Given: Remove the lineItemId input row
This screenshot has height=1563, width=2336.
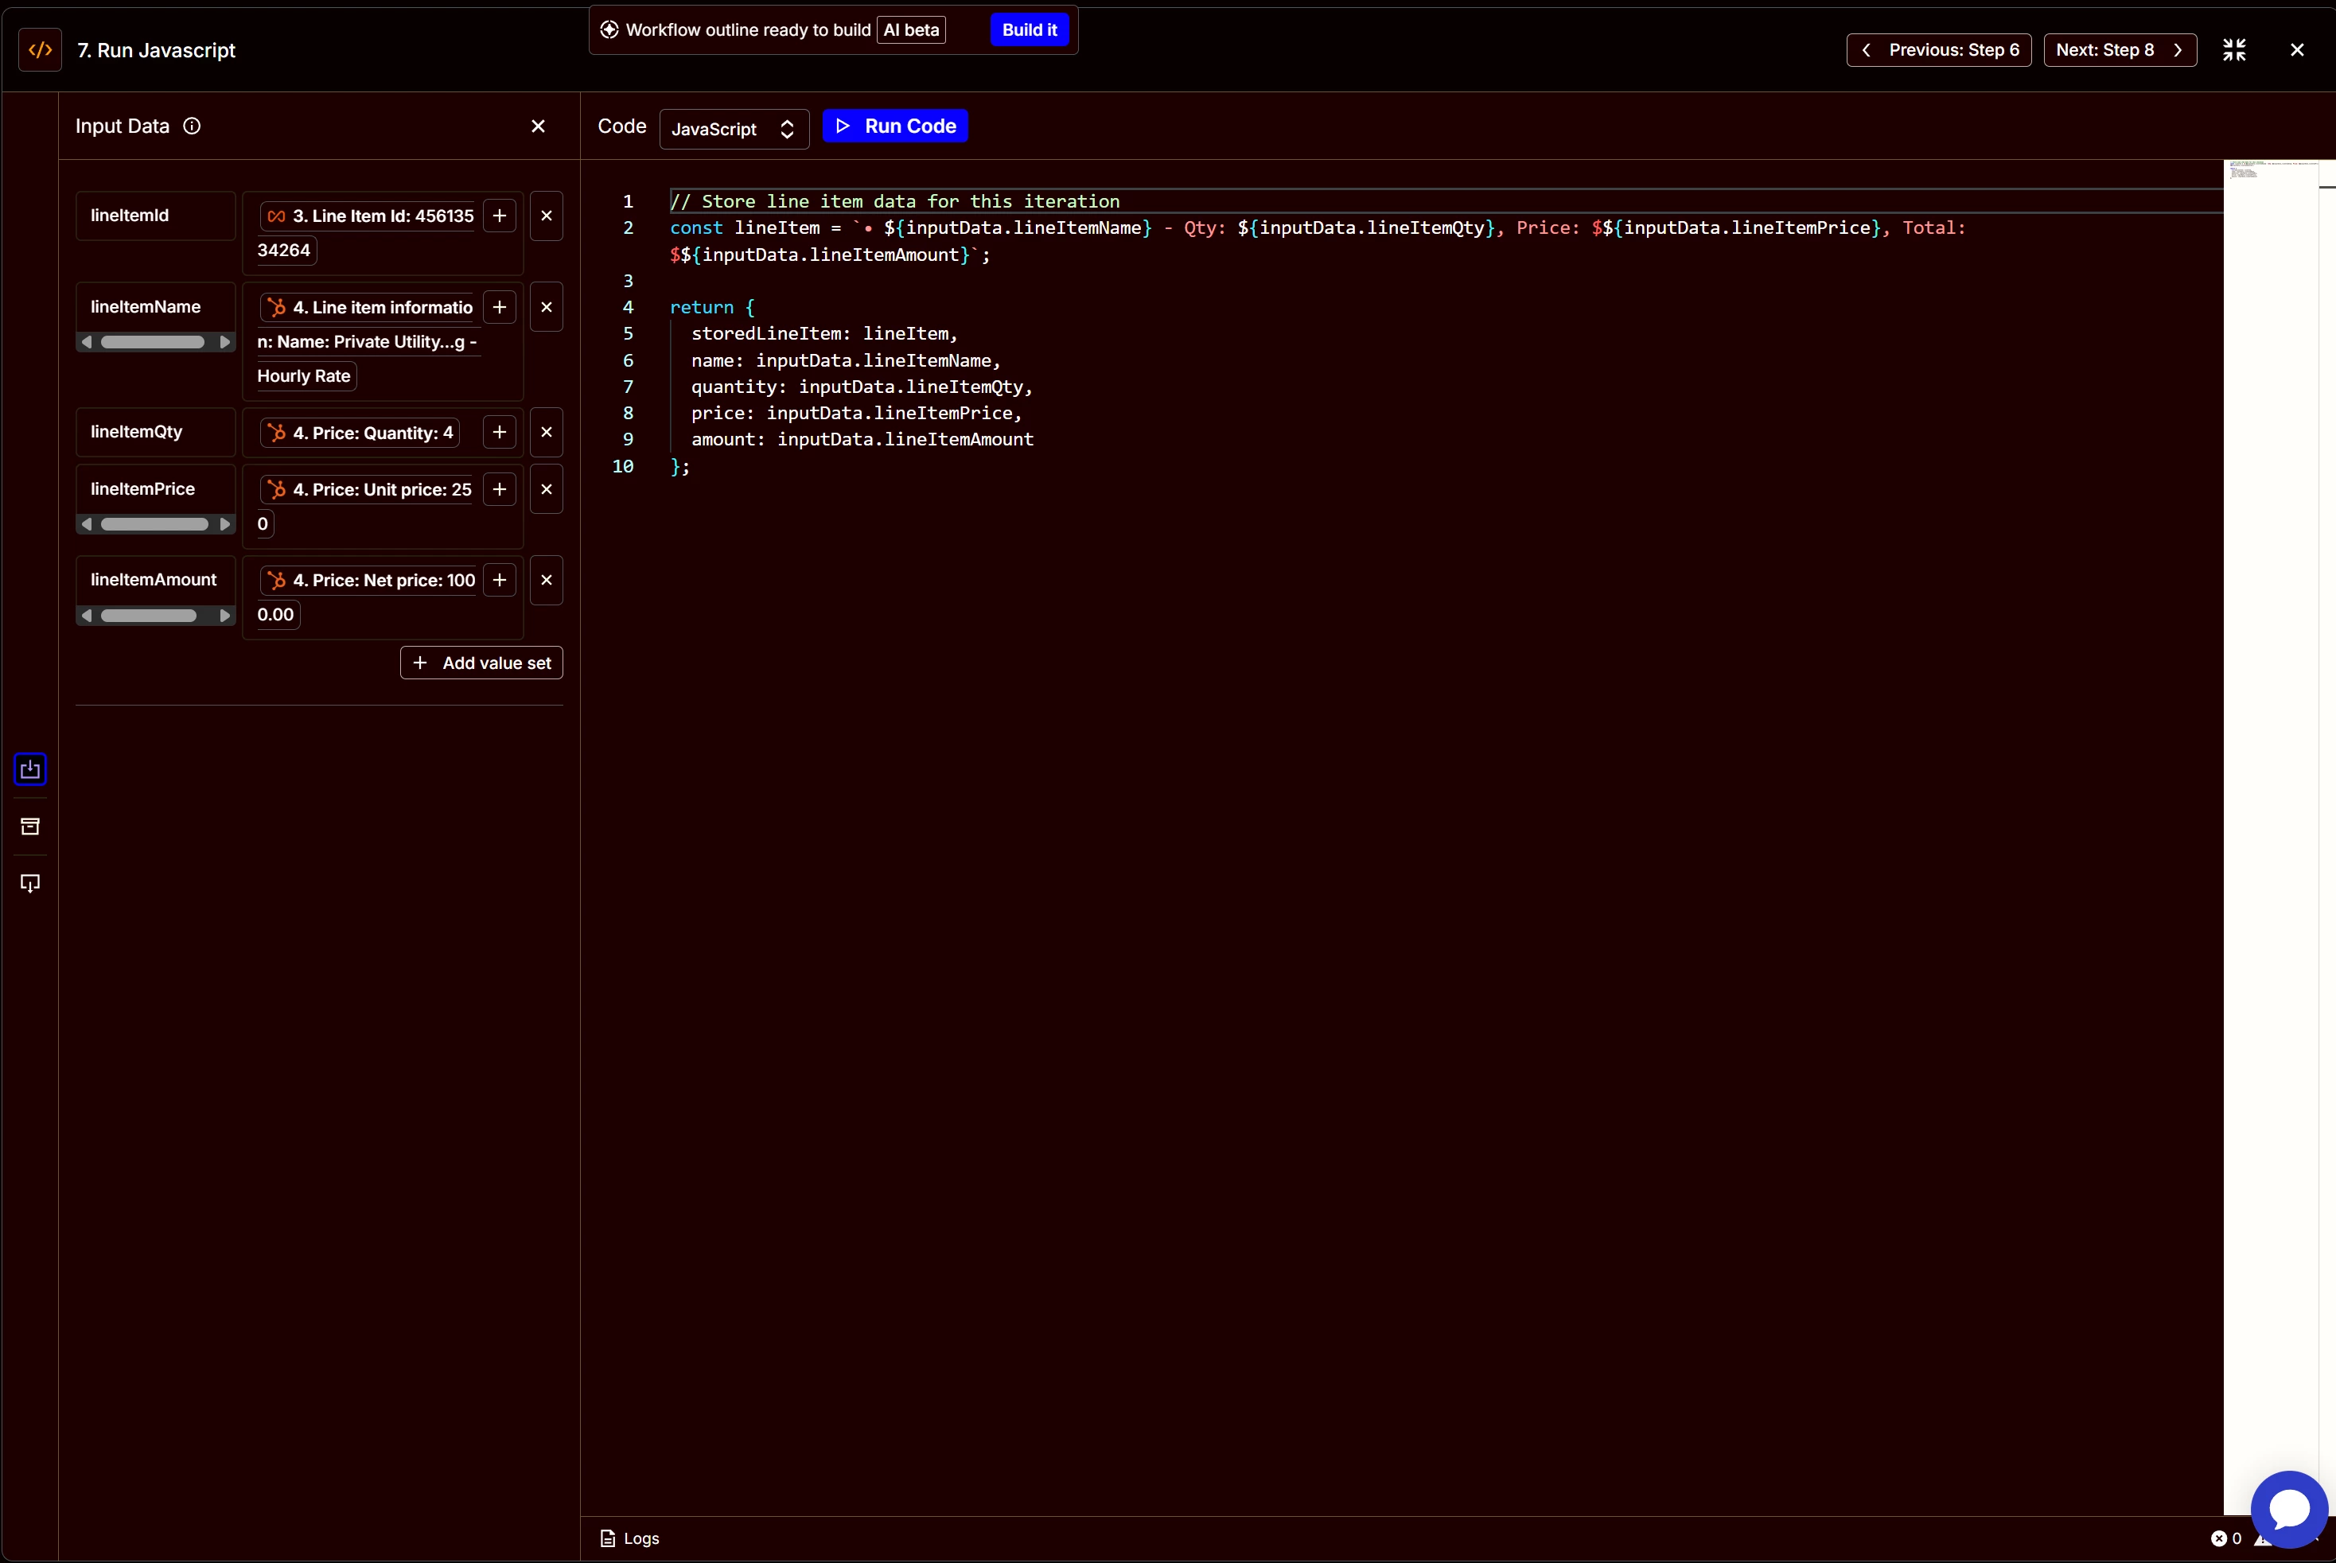Looking at the screenshot, I should [545, 216].
